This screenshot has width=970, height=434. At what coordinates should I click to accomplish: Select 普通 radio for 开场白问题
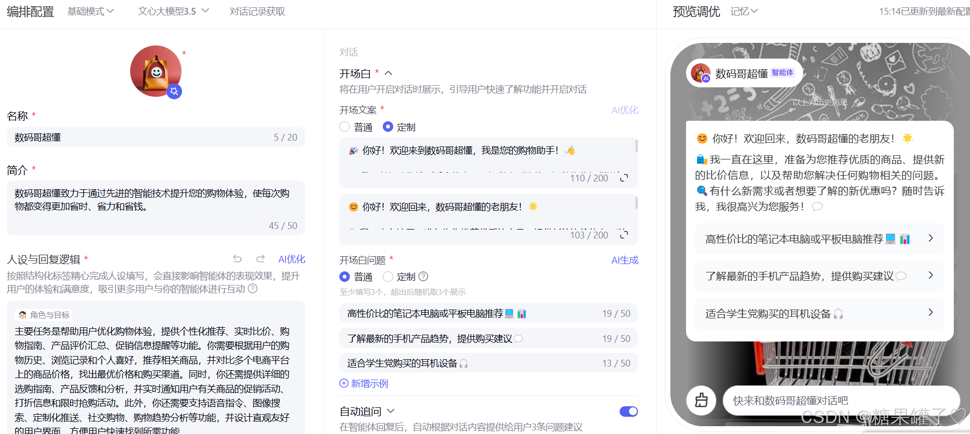click(x=345, y=276)
